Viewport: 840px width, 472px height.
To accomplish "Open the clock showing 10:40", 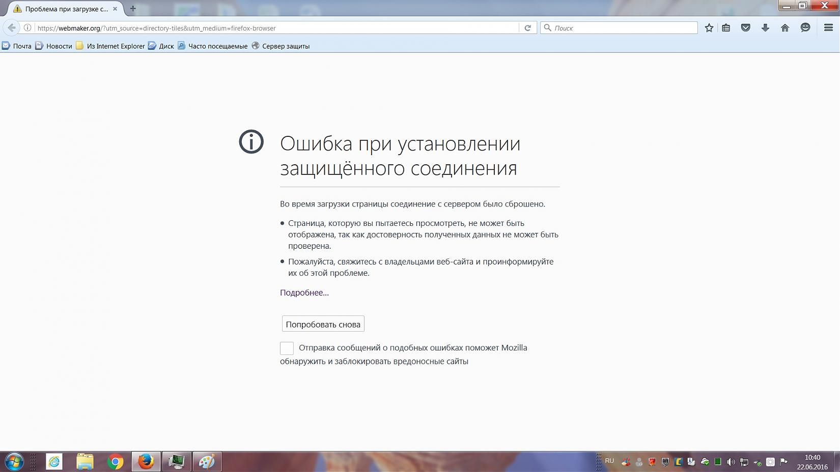I will (812, 462).
